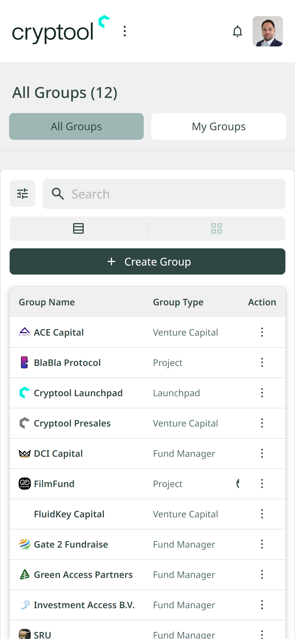The image size is (295, 639).
Task: Open the Investment Access B.V. group
Action: pyautogui.click(x=84, y=605)
